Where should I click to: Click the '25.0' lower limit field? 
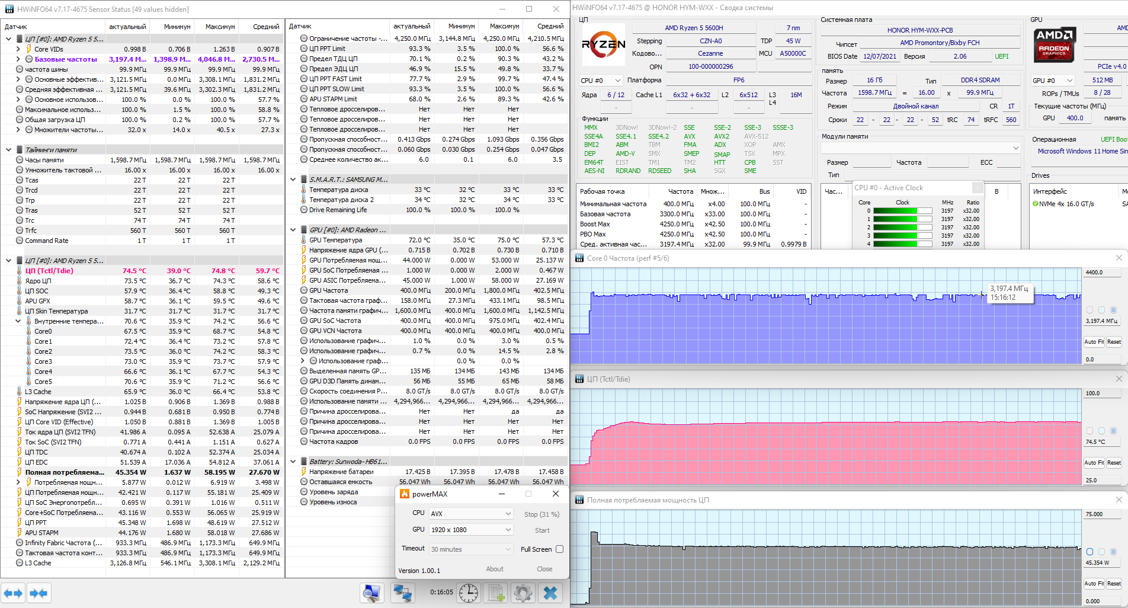[x=1103, y=481]
